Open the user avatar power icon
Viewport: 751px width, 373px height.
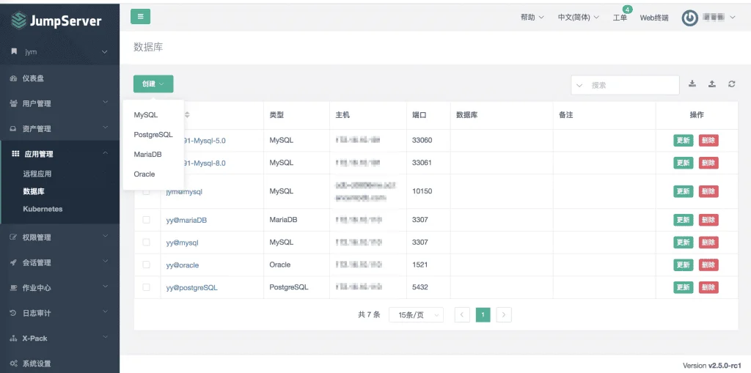tap(689, 18)
